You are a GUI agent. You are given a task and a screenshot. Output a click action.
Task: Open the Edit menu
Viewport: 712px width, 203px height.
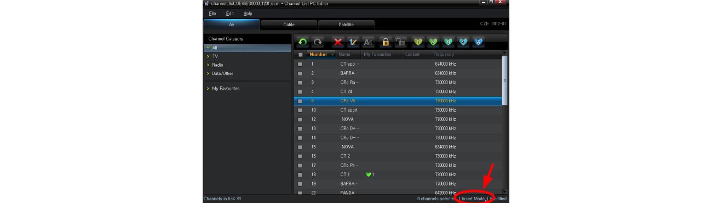[x=230, y=14]
